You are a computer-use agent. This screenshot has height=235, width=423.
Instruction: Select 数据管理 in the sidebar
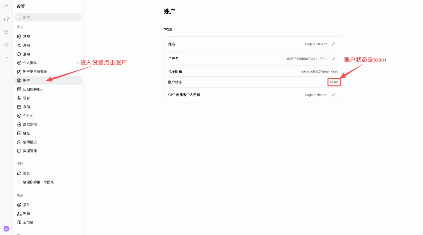point(48,151)
